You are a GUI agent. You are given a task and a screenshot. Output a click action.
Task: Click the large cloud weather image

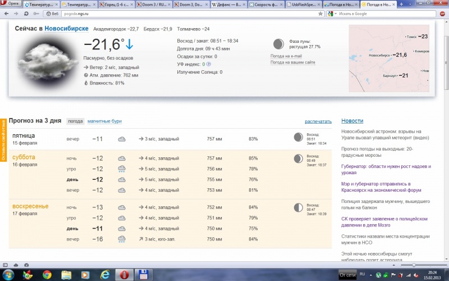click(x=48, y=62)
